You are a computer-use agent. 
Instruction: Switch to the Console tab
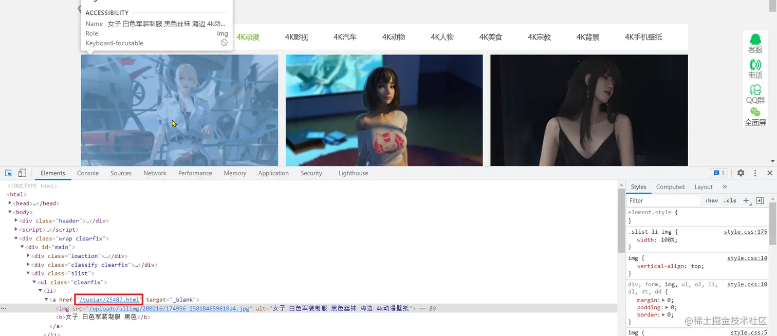pyautogui.click(x=88, y=173)
